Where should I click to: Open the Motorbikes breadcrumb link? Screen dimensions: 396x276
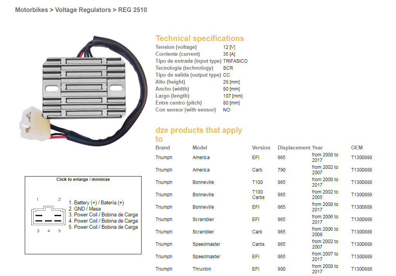click(31, 10)
